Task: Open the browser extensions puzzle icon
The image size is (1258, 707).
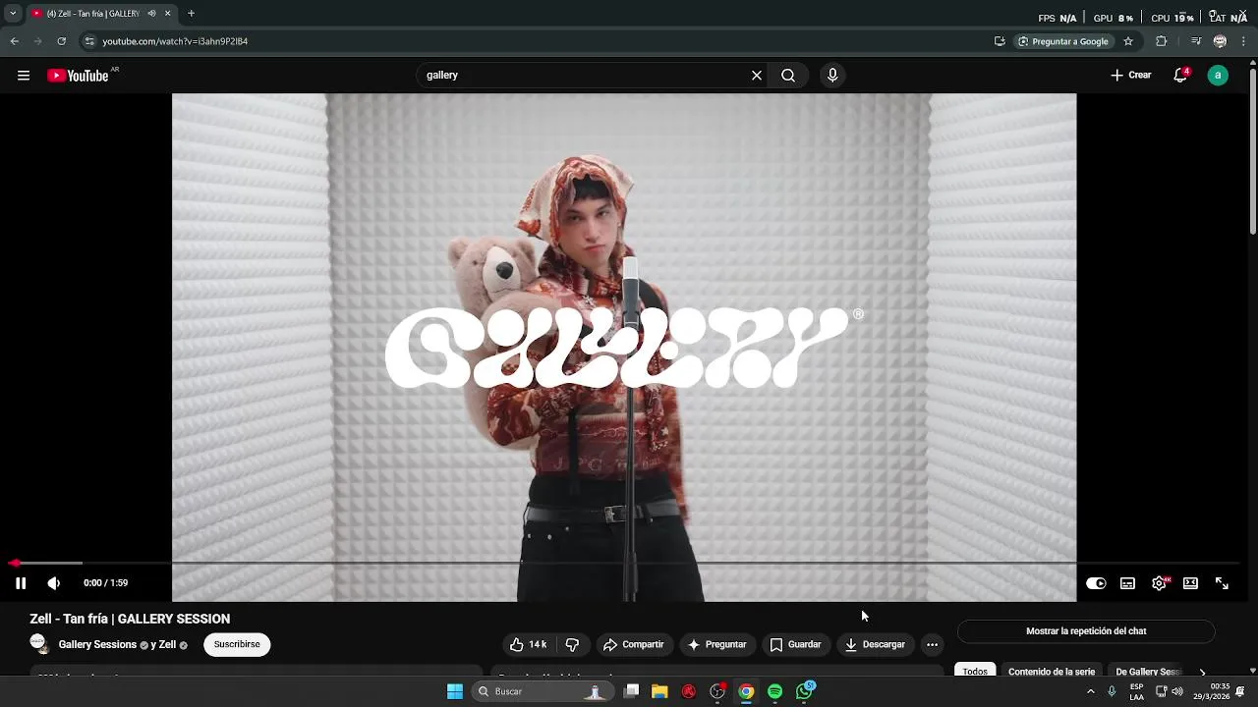Action: [x=1161, y=41]
